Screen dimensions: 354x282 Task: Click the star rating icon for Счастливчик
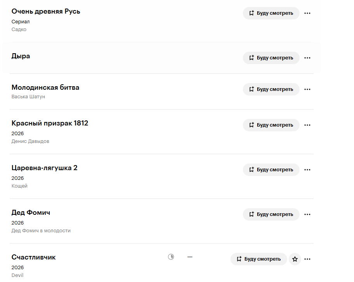click(x=295, y=259)
